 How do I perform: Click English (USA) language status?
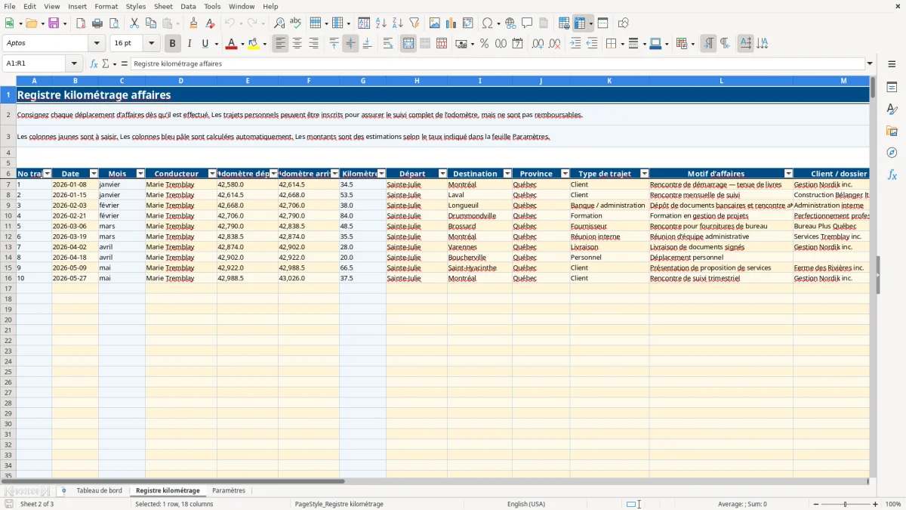[x=526, y=504]
